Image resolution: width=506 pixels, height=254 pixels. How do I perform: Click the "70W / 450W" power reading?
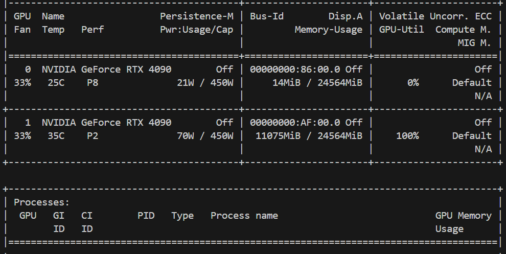205,136
